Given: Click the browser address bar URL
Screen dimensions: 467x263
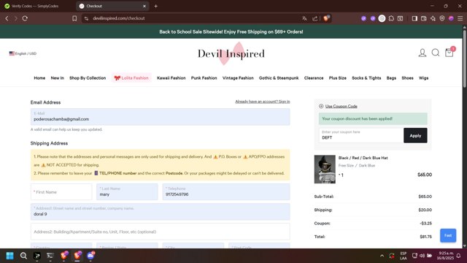Looking at the screenshot, I should [x=118, y=18].
